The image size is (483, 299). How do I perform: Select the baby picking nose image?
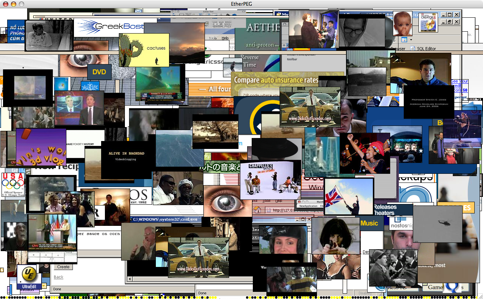[x=403, y=23]
